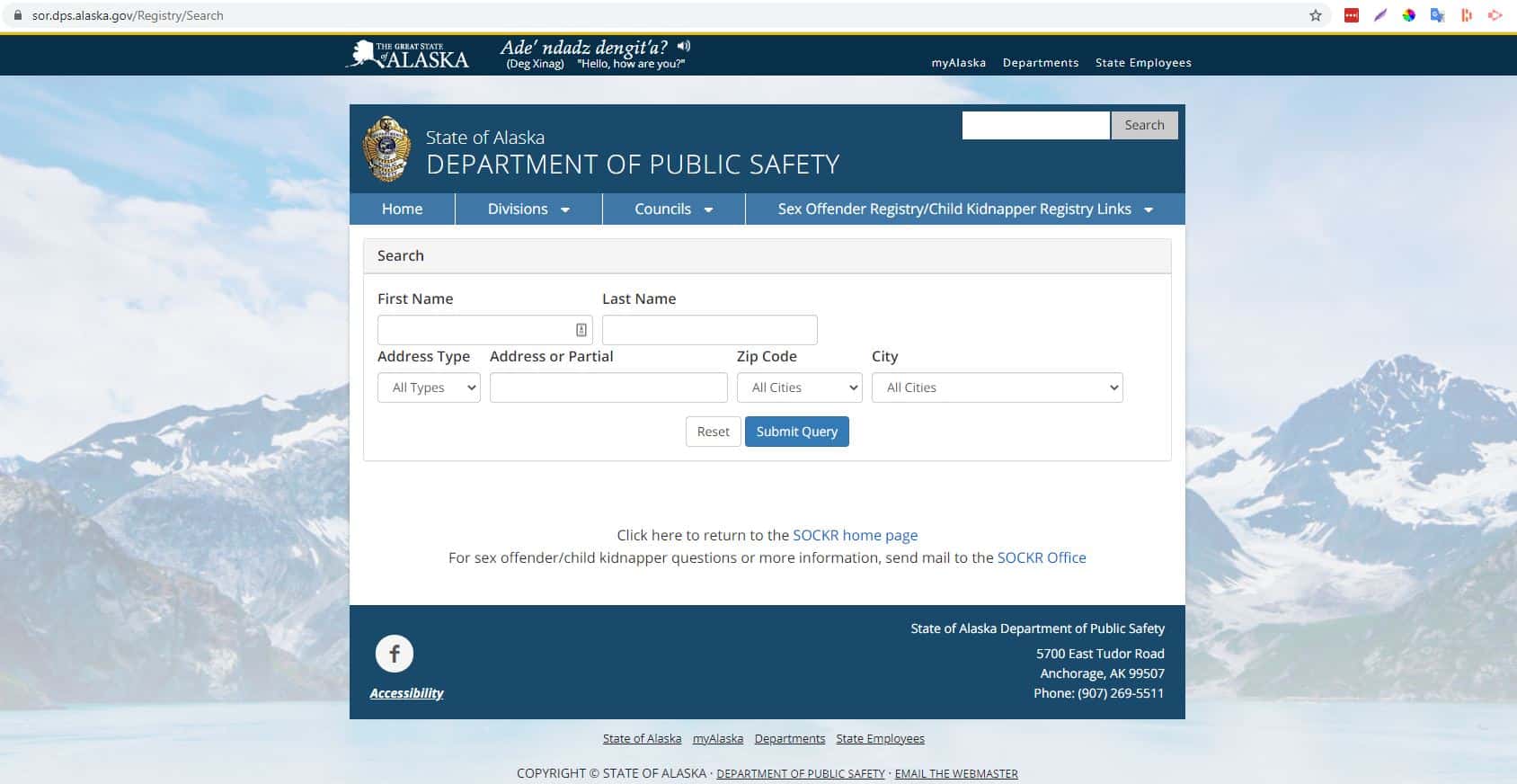Open the City dropdown list

[x=997, y=388]
